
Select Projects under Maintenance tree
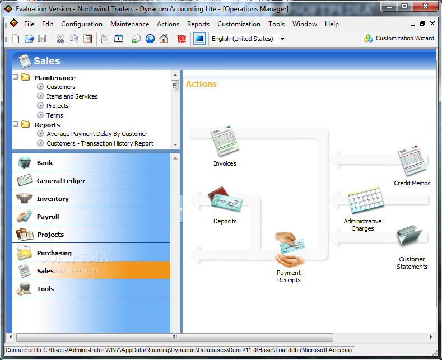[58, 106]
